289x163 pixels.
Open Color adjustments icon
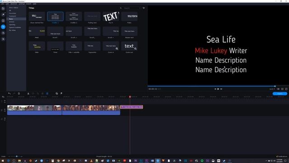42,94
